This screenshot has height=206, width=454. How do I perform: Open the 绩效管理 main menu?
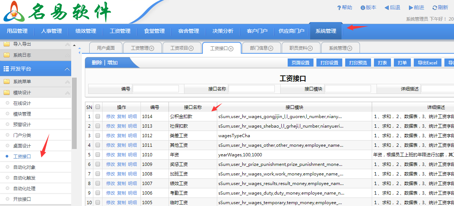pyautogui.click(x=86, y=31)
